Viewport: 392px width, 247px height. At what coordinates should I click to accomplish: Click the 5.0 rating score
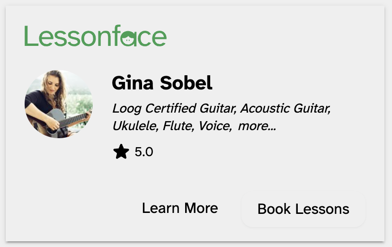point(144,152)
